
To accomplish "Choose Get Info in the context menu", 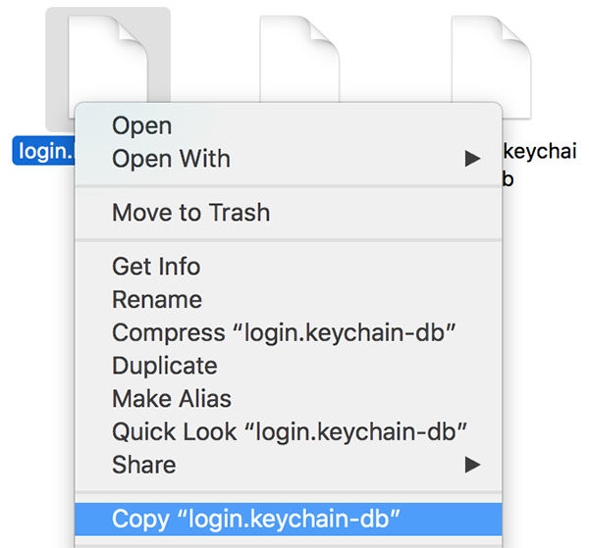I will (x=288, y=267).
